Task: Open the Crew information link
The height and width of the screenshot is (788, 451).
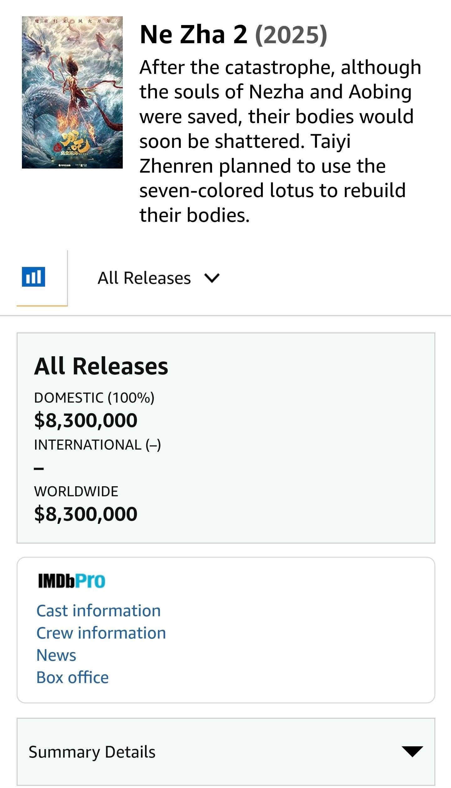Action: (101, 633)
